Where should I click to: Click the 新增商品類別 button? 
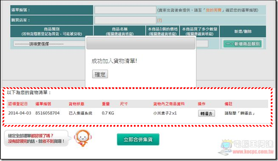coord(243,44)
